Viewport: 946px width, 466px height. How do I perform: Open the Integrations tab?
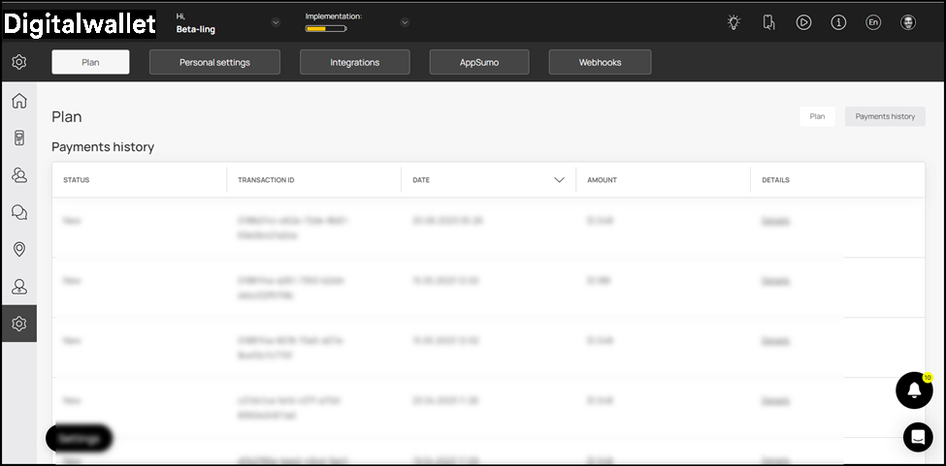coord(354,62)
